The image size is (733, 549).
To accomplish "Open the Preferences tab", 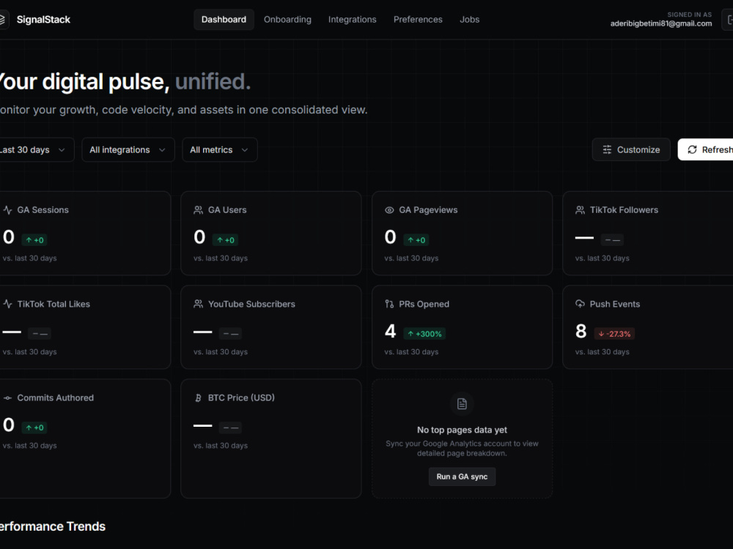I will 418,20.
